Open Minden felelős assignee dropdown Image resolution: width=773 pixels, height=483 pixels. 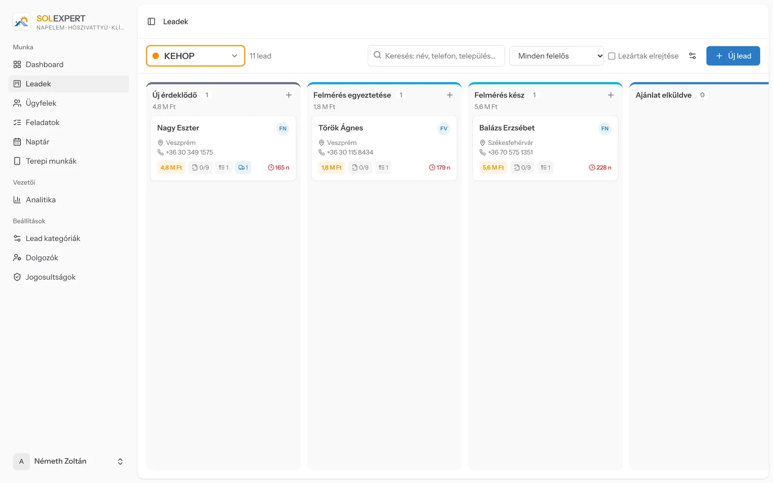[557, 56]
